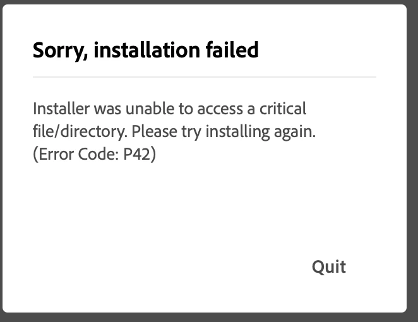
Task: Select the "Sorry, installation failed" heading
Action: coord(146,51)
